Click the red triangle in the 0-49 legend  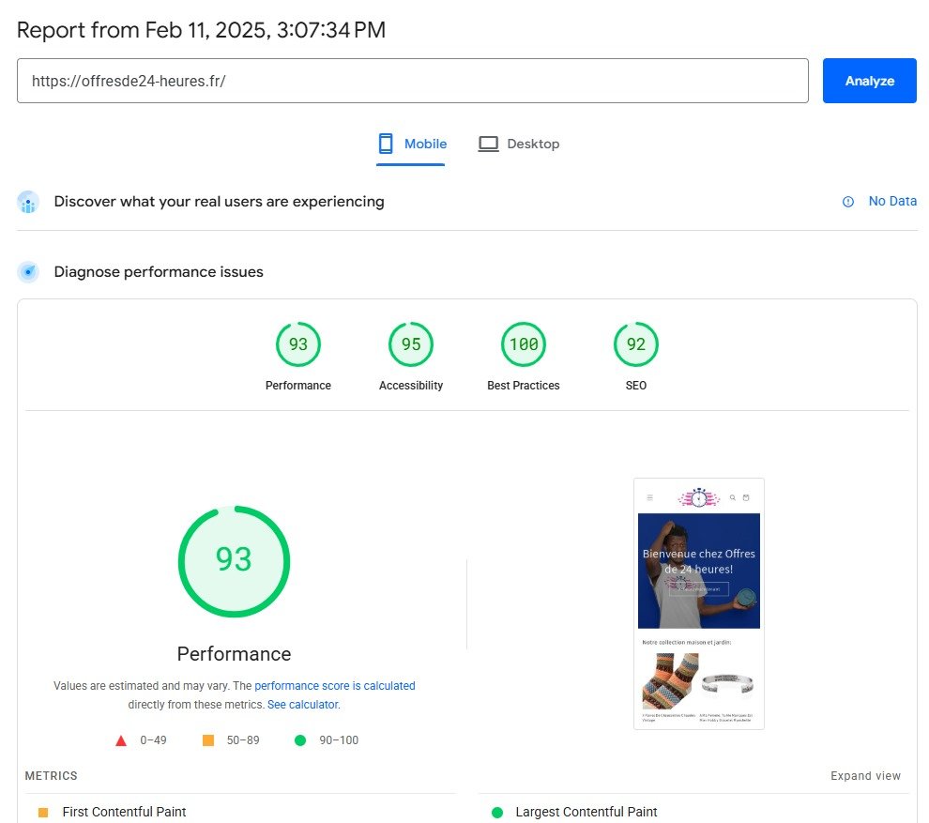121,739
